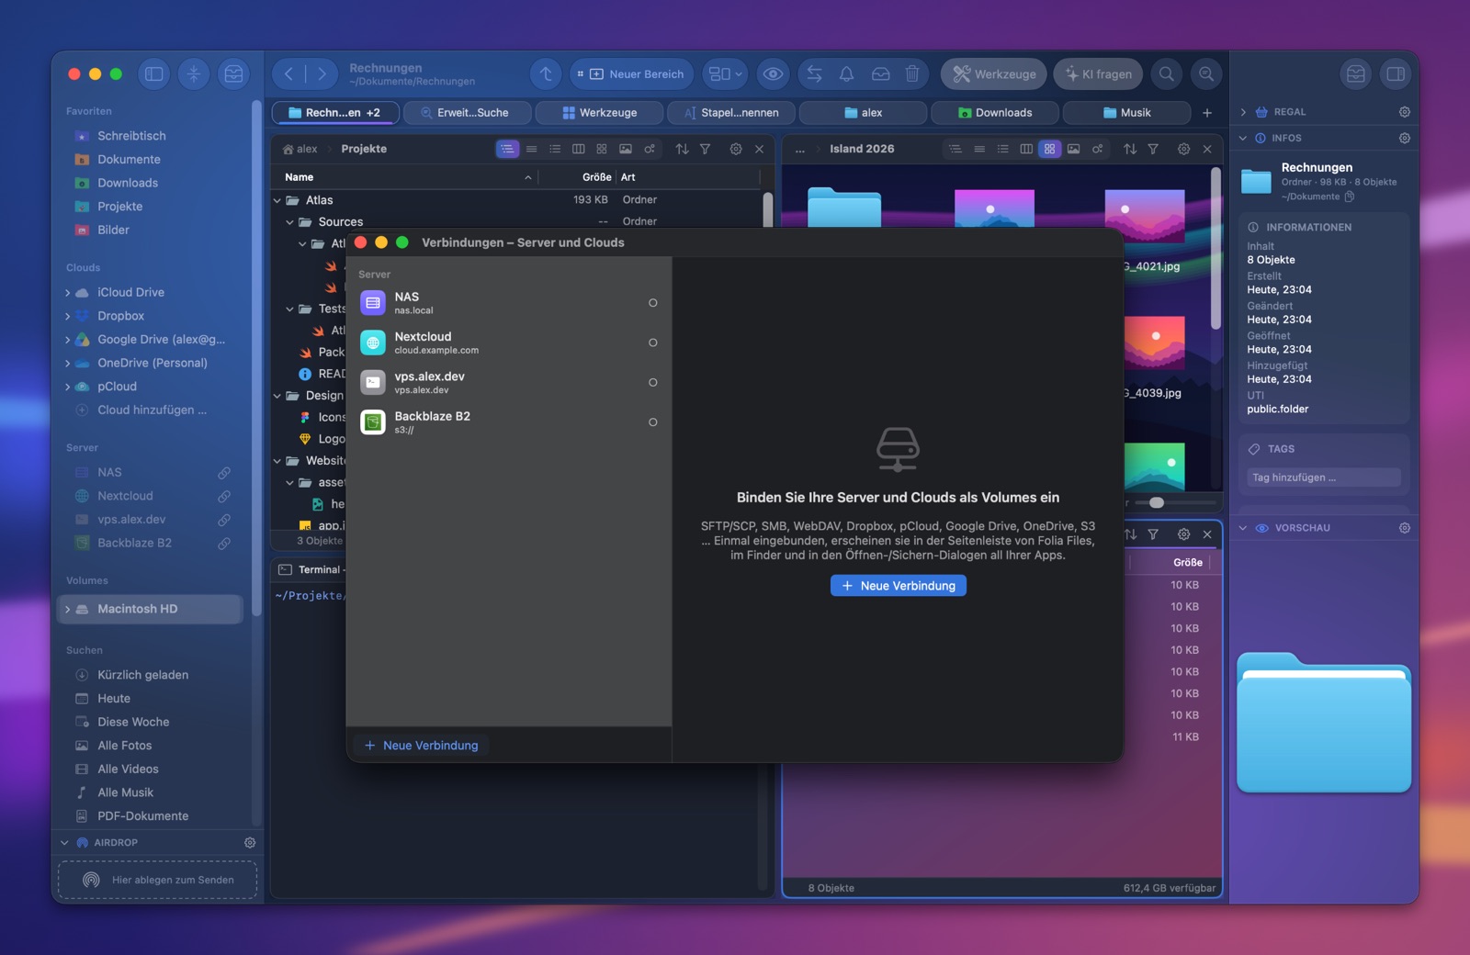The width and height of the screenshot is (1470, 955).
Task: Select the NAS connection radio indicator
Action: coord(653,303)
